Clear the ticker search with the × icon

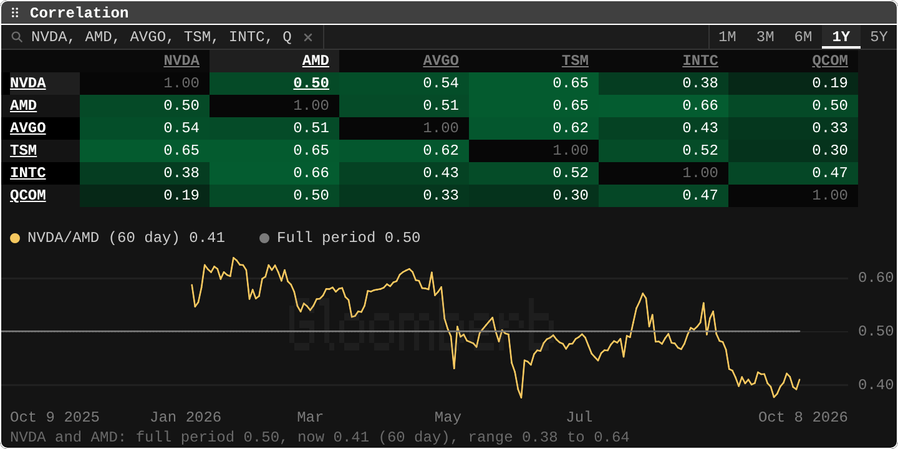pyautogui.click(x=308, y=37)
